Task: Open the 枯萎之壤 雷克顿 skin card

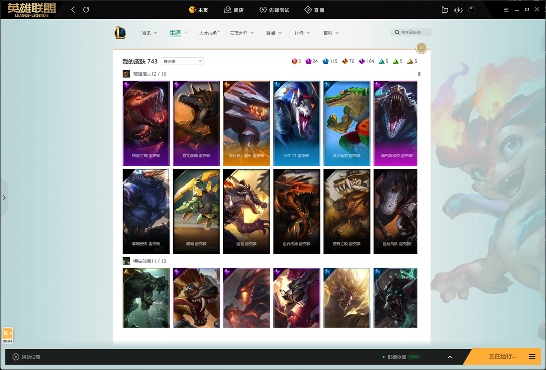Action: [146, 123]
